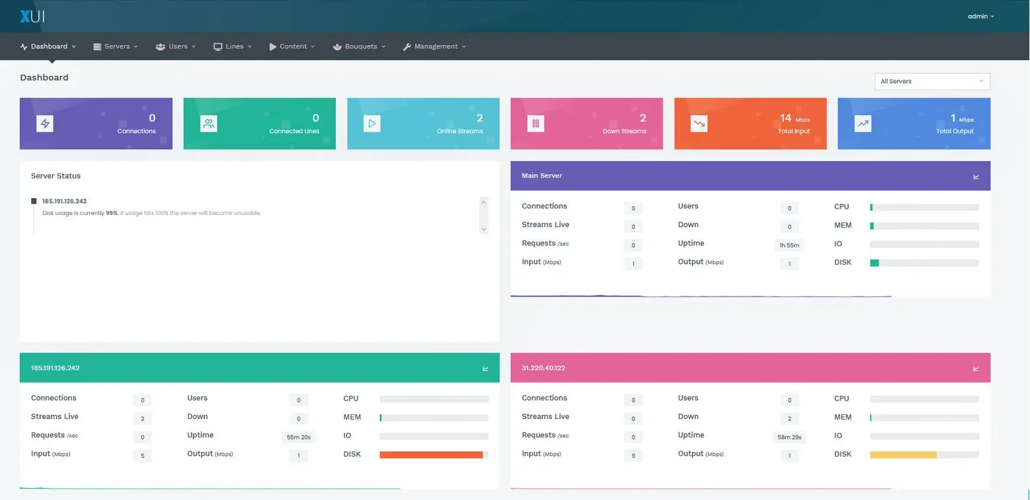Viewport: 1030px width, 500px height.
Task: Open chart icon on 185.191.126.242 panel
Action: 485,369
